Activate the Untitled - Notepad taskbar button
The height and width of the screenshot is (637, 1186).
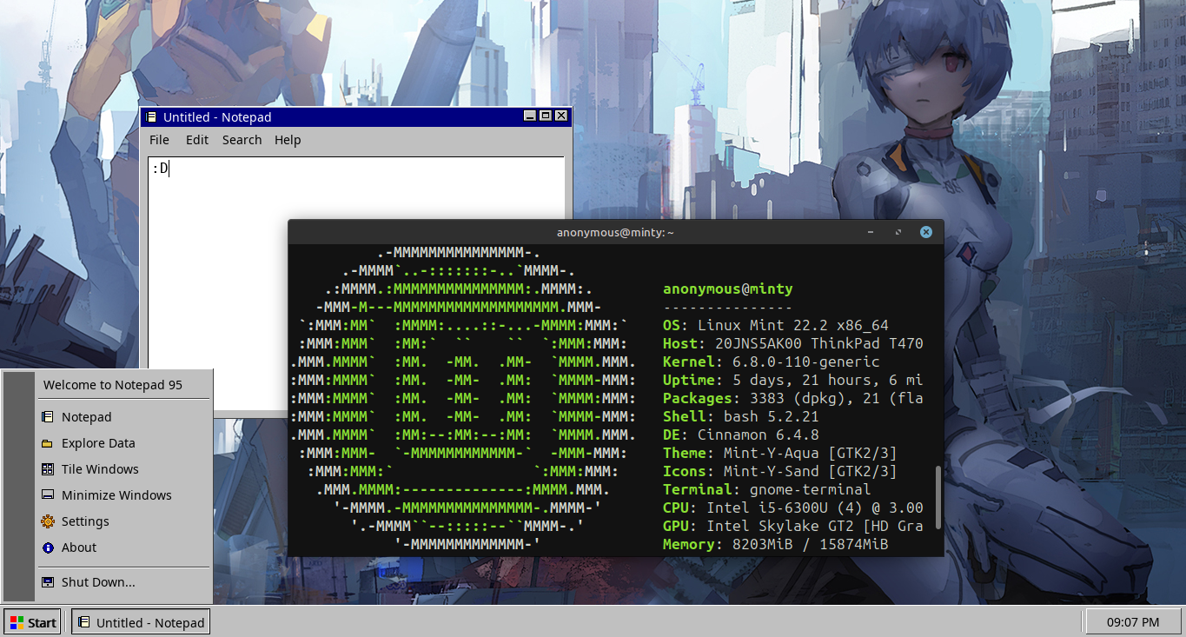click(x=141, y=622)
